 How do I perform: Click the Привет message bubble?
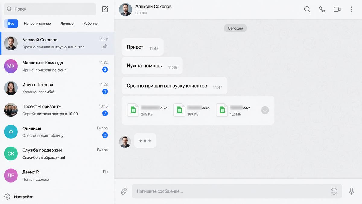[142, 47]
